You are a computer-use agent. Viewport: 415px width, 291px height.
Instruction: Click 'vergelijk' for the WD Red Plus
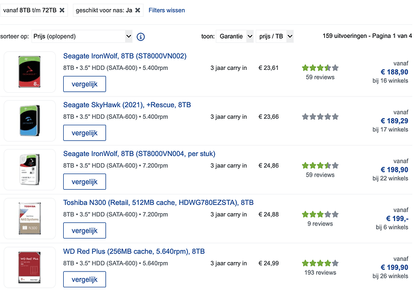coord(84,279)
